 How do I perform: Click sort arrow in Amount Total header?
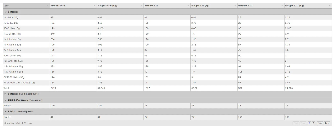94,6
